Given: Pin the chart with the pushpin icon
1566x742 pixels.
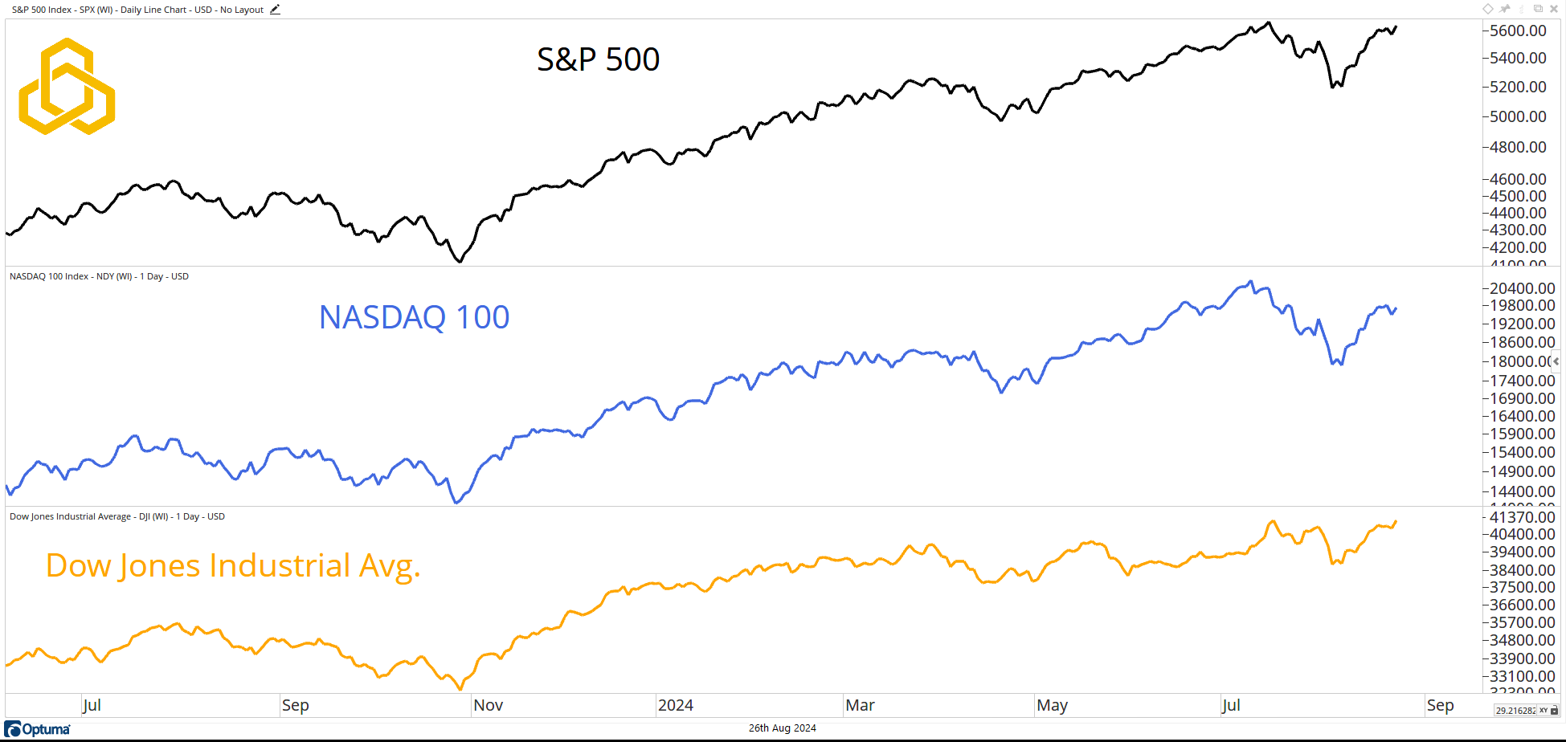Looking at the screenshot, I should click(x=1505, y=9).
